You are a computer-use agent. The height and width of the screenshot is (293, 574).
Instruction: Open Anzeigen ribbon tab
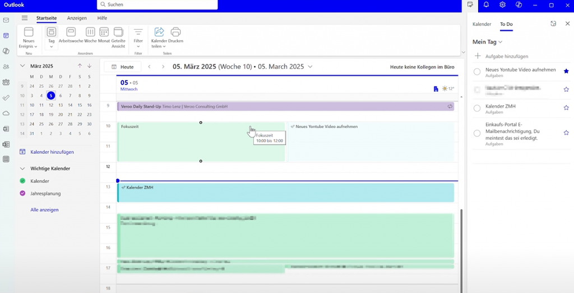(x=77, y=18)
